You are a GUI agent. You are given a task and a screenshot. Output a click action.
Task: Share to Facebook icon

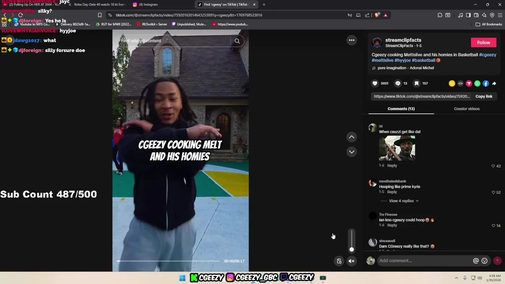(x=486, y=83)
